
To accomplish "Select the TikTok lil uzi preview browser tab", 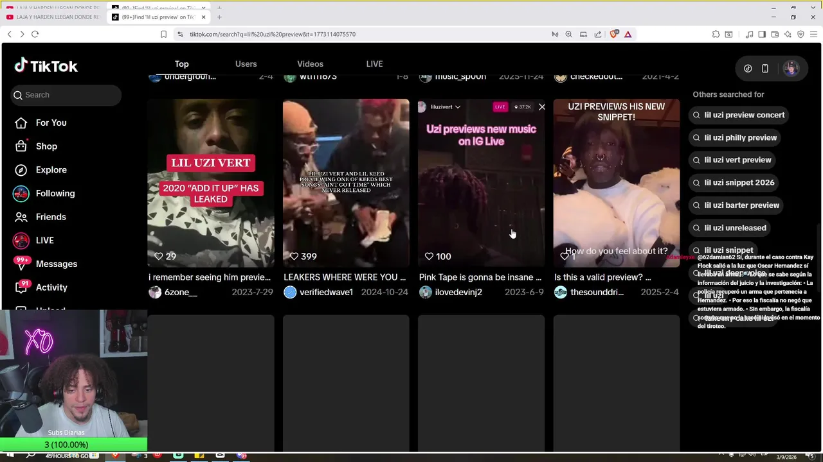I will 159,17.
